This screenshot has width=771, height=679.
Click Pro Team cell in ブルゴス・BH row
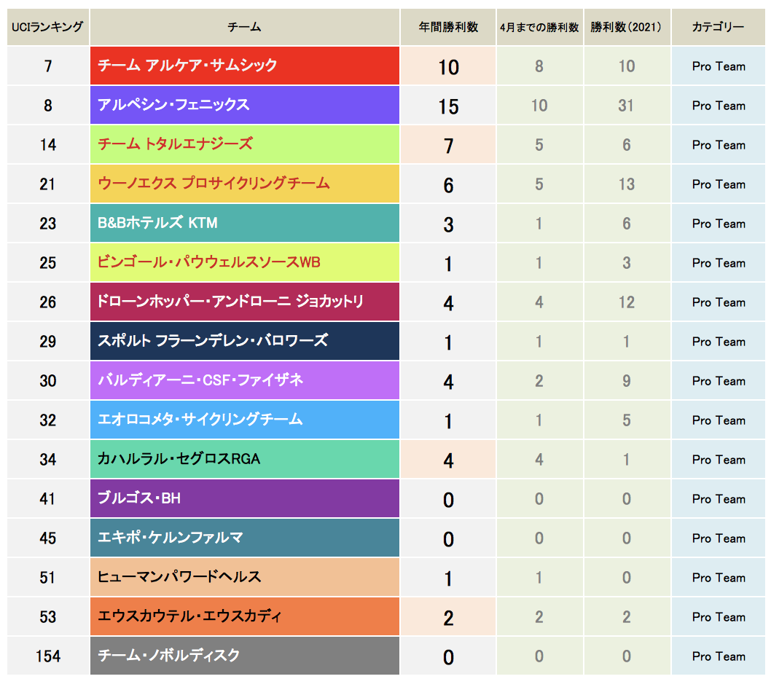[x=719, y=498]
